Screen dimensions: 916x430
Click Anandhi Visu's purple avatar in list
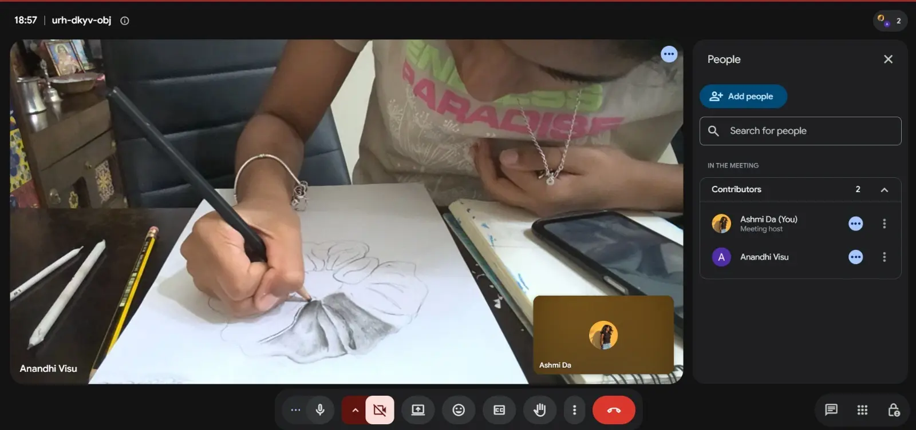coord(721,257)
